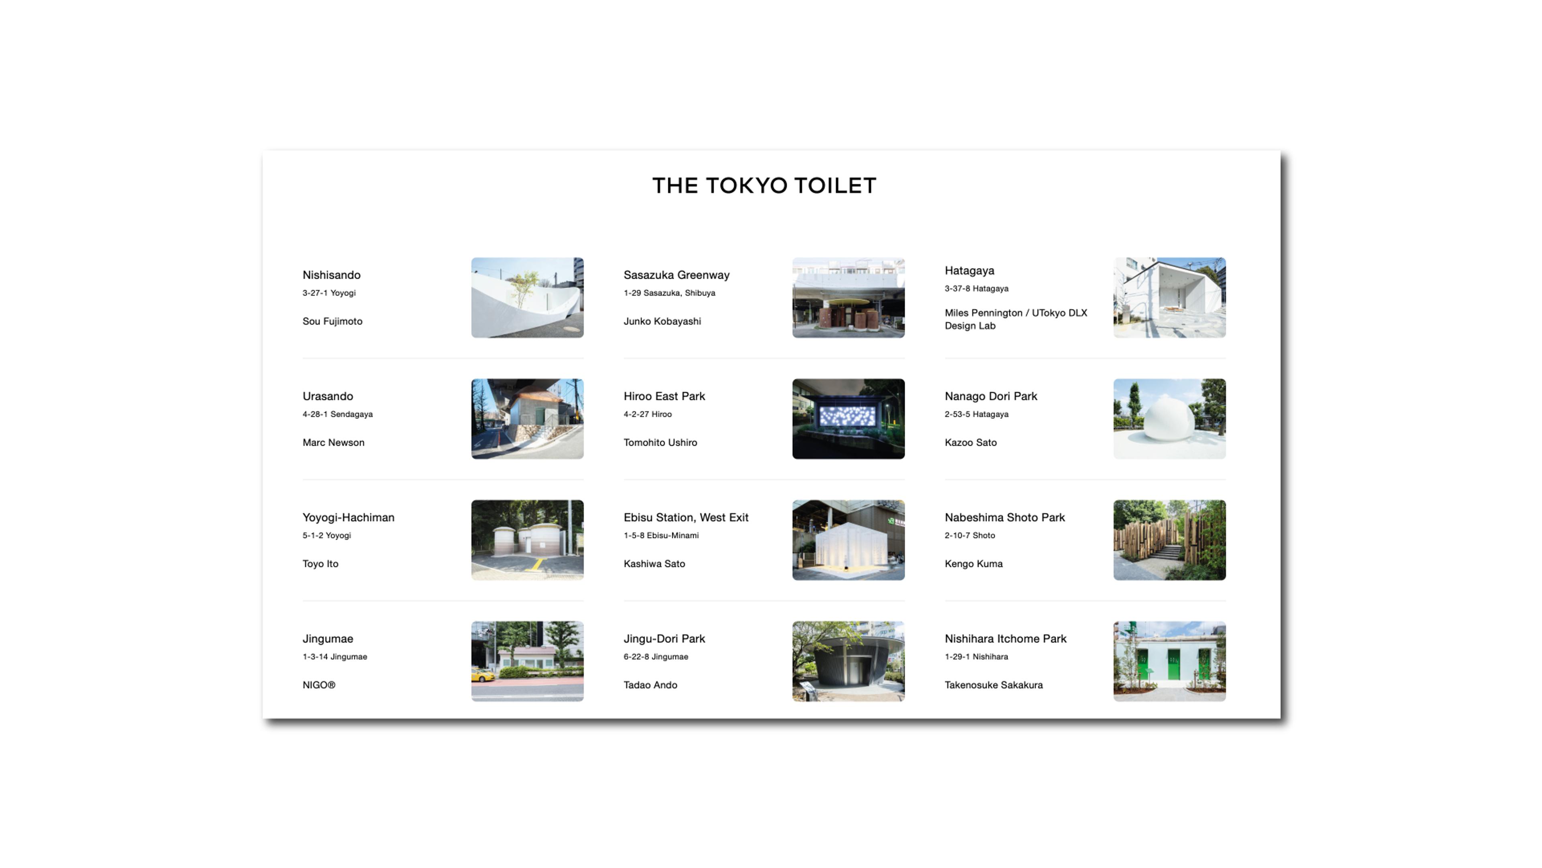Select the Ebisu Station, West Exit title

686,517
